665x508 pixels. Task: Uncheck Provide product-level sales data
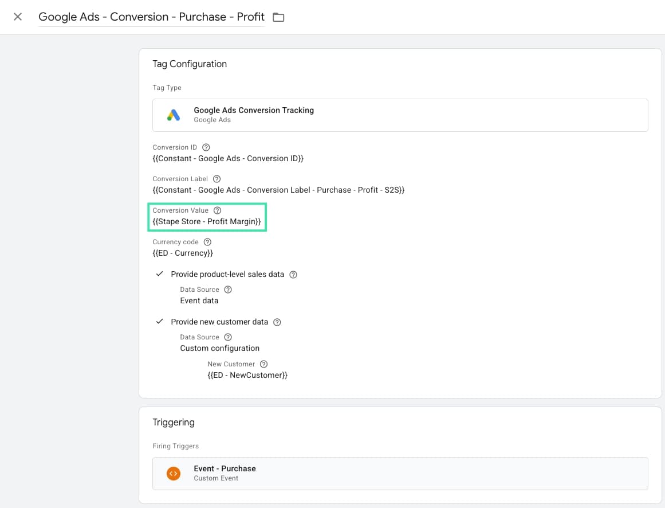coord(159,274)
